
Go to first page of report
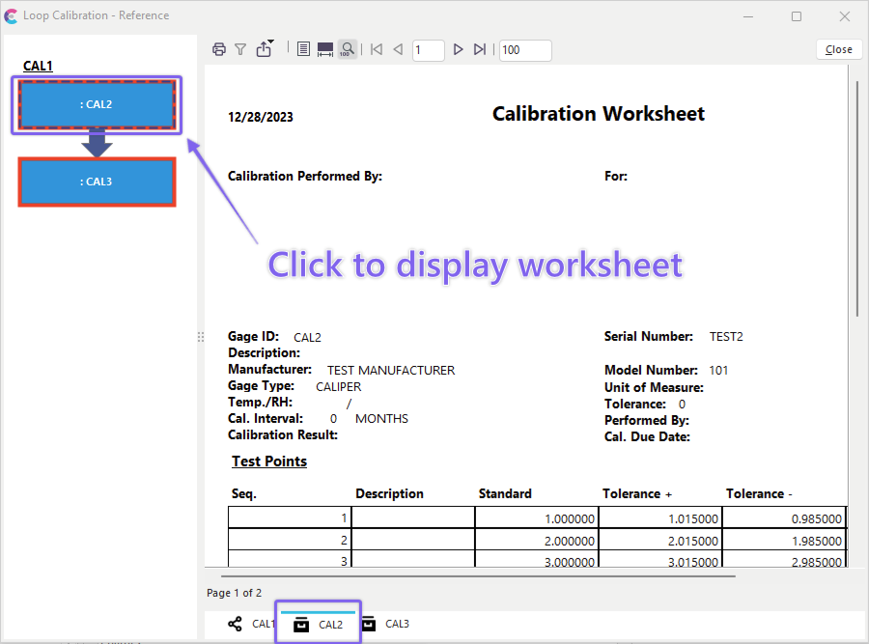[x=377, y=49]
